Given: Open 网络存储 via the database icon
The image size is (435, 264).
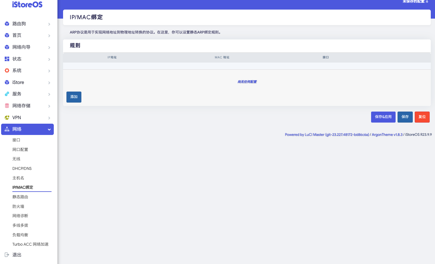Looking at the screenshot, I should [7, 106].
